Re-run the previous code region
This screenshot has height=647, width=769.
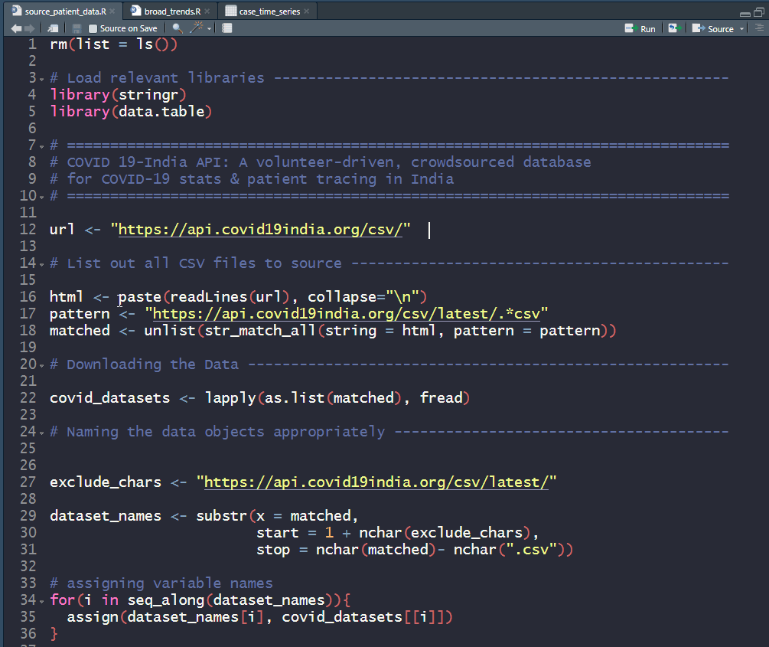[x=674, y=28]
